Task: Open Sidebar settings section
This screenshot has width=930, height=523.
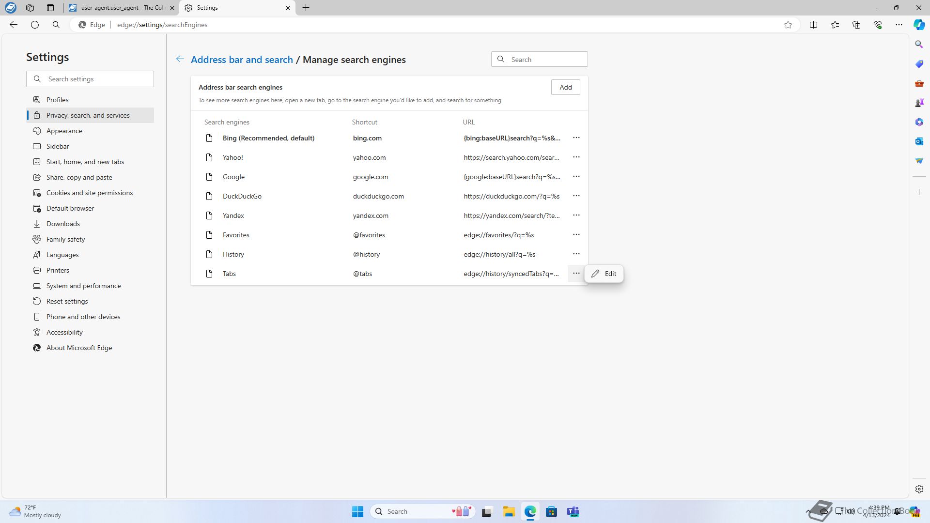Action: coord(90,146)
